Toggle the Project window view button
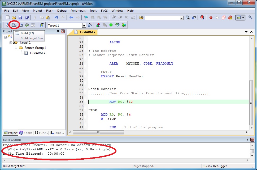257x170 pixels. coord(239,18)
